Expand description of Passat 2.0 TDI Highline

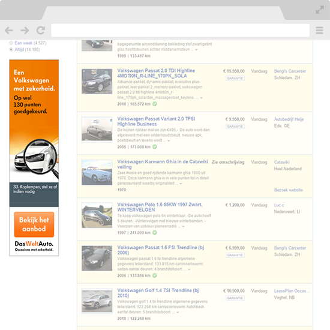201,98
